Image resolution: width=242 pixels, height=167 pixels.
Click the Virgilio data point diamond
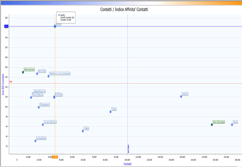(83, 131)
